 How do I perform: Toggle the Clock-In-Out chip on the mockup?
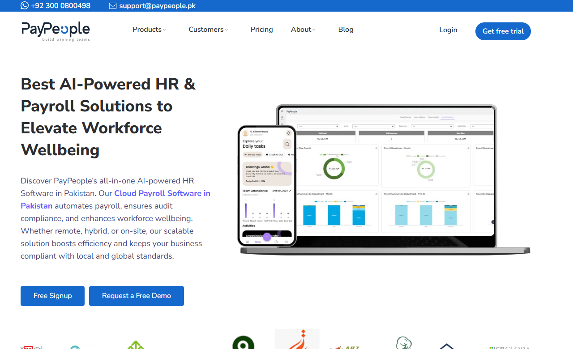click(x=275, y=154)
